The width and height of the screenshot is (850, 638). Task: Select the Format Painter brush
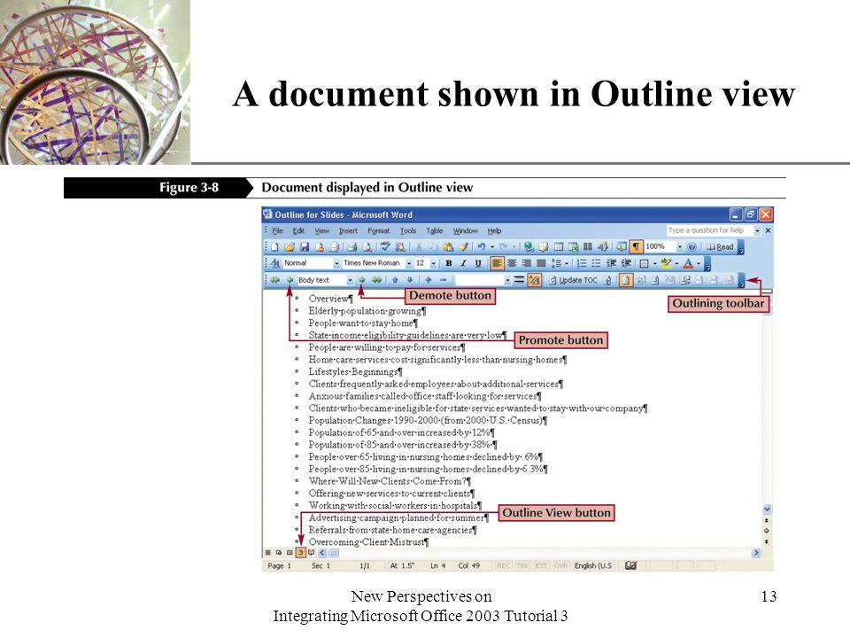464,247
